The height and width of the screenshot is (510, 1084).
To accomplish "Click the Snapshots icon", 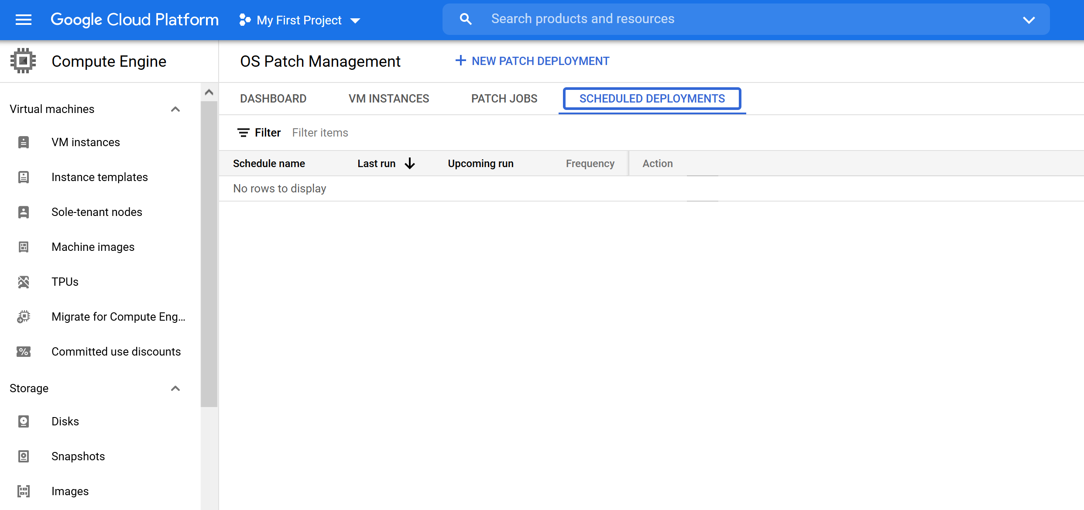I will click(24, 456).
